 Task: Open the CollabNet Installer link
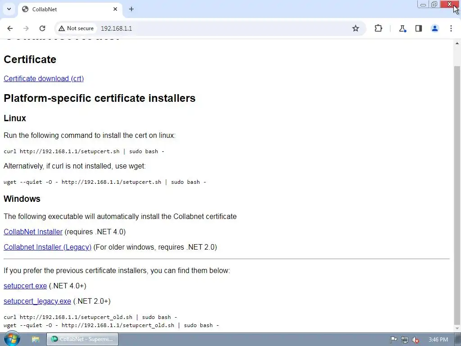click(x=33, y=232)
